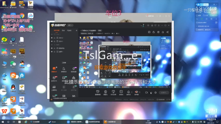Viewport: 221px width, 124px height.
Task: Switch to the second scene tab
Action: pos(63,30)
